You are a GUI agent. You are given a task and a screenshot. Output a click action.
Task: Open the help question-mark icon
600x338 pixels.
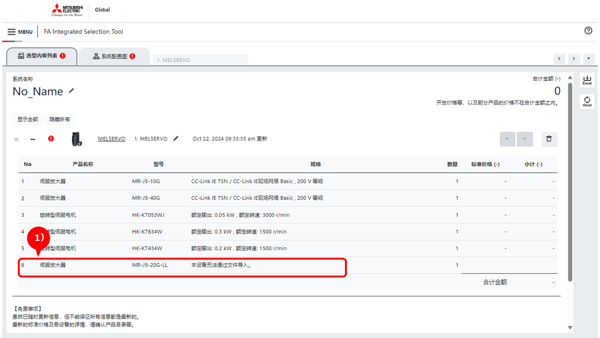pyautogui.click(x=588, y=31)
